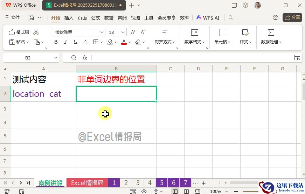This screenshot has height=194, width=305.
Task: Click the 分享 (Share) button
Action: pos(292,17)
